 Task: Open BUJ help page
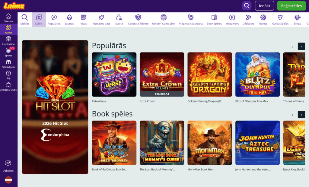(8, 75)
